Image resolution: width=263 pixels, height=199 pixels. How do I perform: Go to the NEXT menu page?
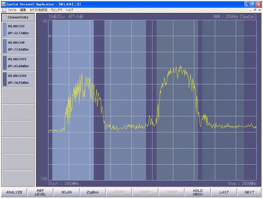pyautogui.click(x=250, y=192)
